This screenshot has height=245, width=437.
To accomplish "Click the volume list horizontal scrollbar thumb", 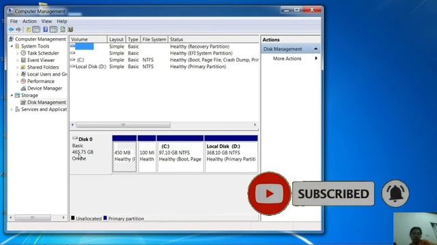I will click(124, 125).
